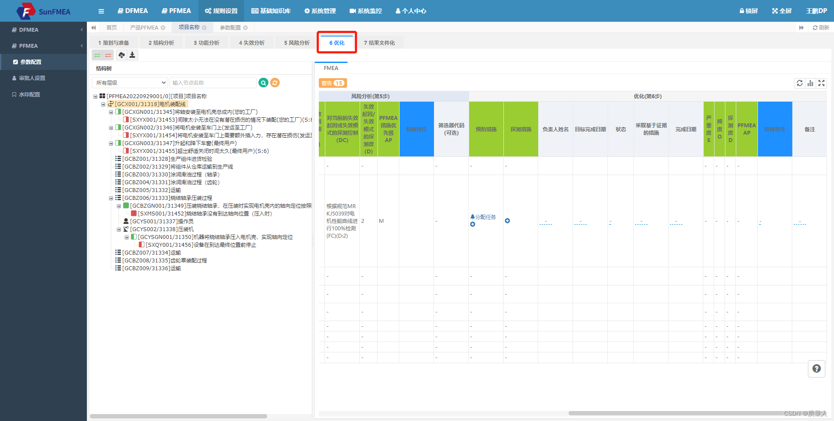Expand the PFMEA sidebar section
Viewport: 834px width, 421px height.
click(43, 46)
